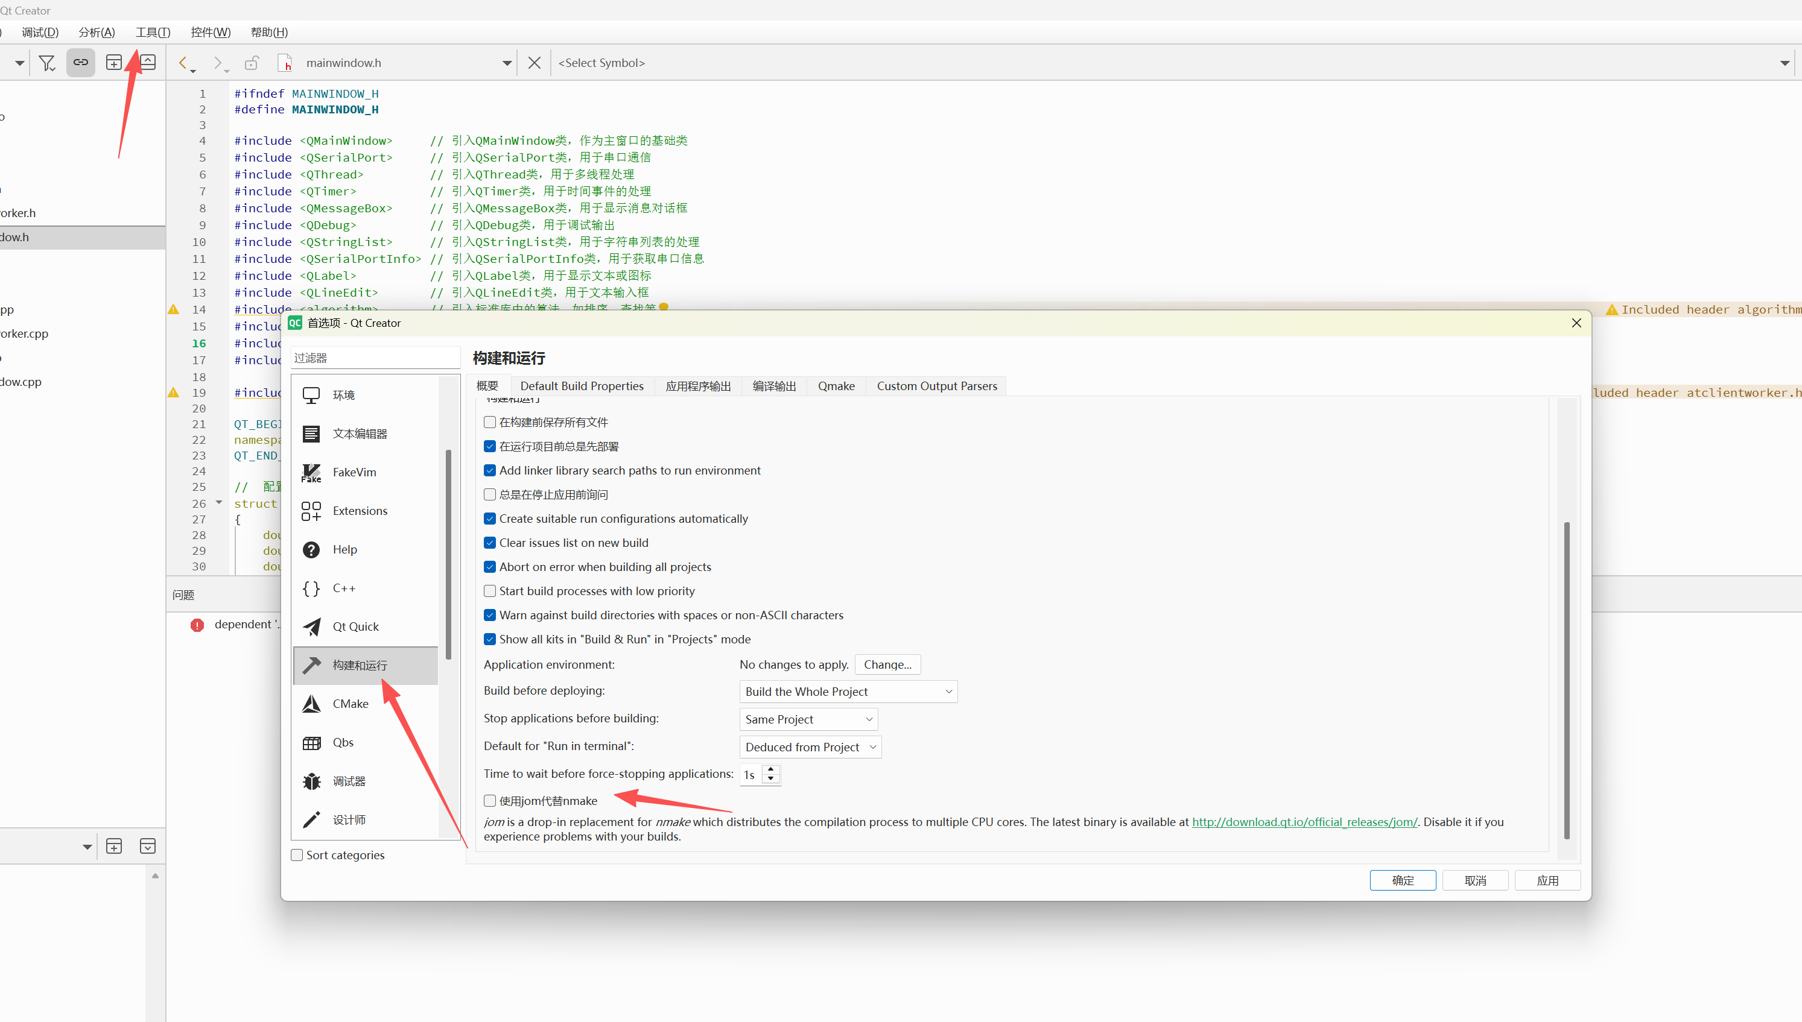Screen dimensions: 1802x1022
Task: Expand Stop applications before building combo box
Action: point(808,719)
